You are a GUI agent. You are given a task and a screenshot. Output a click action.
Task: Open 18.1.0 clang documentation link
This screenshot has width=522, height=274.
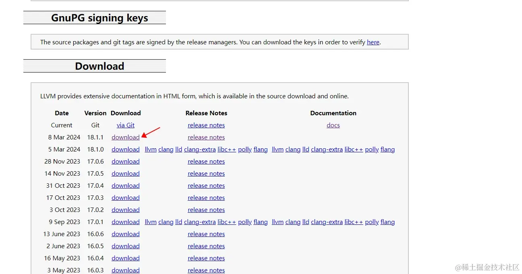tap(293, 149)
